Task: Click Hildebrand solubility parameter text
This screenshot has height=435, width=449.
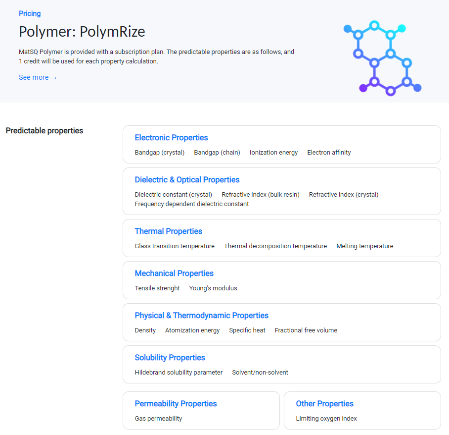Action: pyautogui.click(x=179, y=373)
